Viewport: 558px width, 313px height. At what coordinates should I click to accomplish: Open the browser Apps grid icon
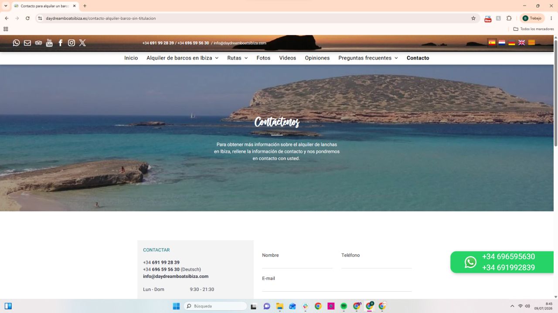6,29
